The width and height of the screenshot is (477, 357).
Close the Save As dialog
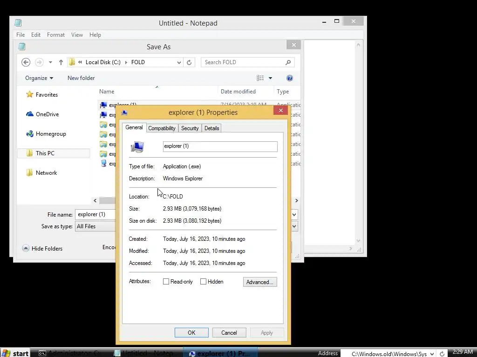pyautogui.click(x=293, y=45)
